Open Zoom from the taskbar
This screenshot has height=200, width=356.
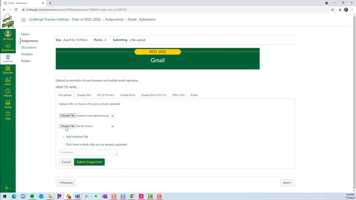[x=23, y=196]
